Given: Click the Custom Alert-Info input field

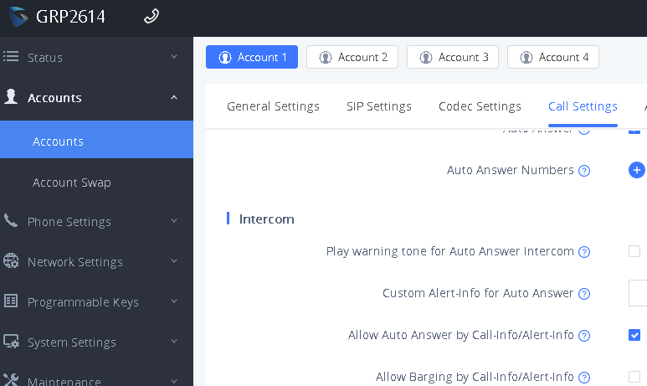Looking at the screenshot, I should coord(638,293).
